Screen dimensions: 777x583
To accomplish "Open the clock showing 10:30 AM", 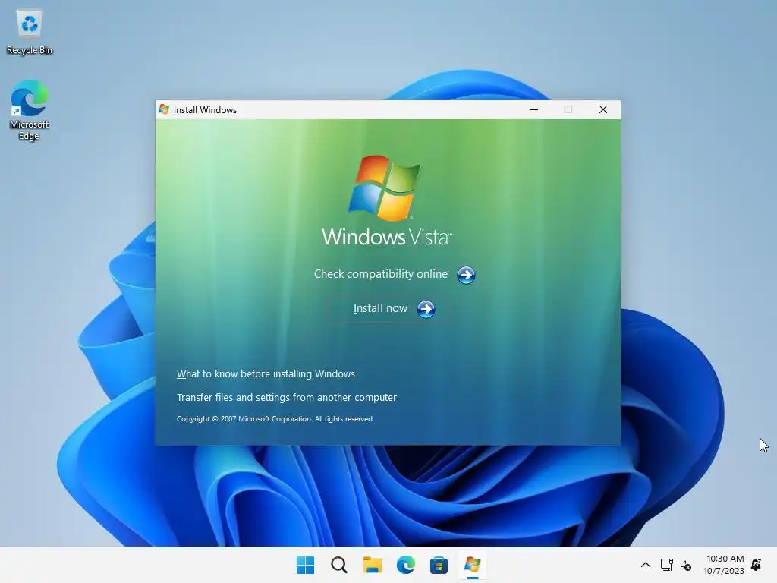I will (x=725, y=559).
